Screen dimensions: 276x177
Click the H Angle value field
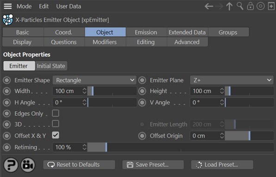coord(67,102)
